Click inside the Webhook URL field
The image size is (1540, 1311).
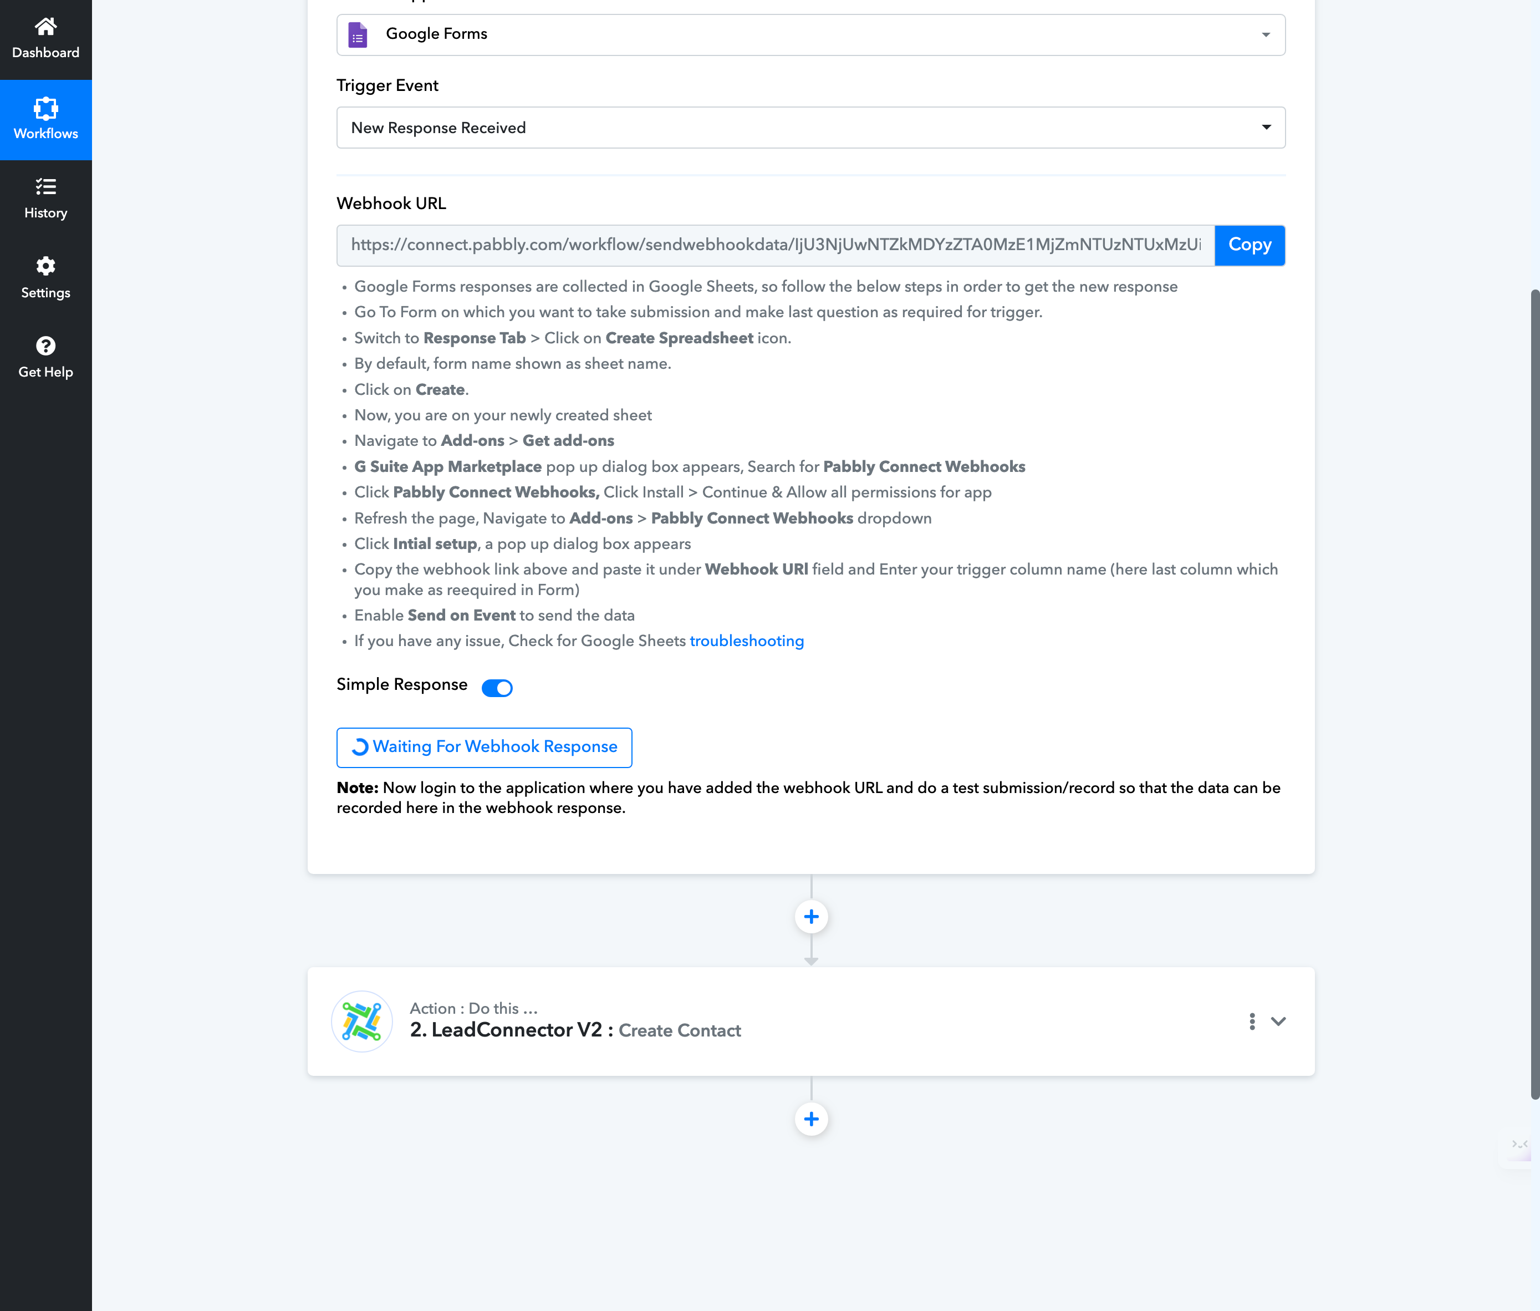[x=775, y=245]
